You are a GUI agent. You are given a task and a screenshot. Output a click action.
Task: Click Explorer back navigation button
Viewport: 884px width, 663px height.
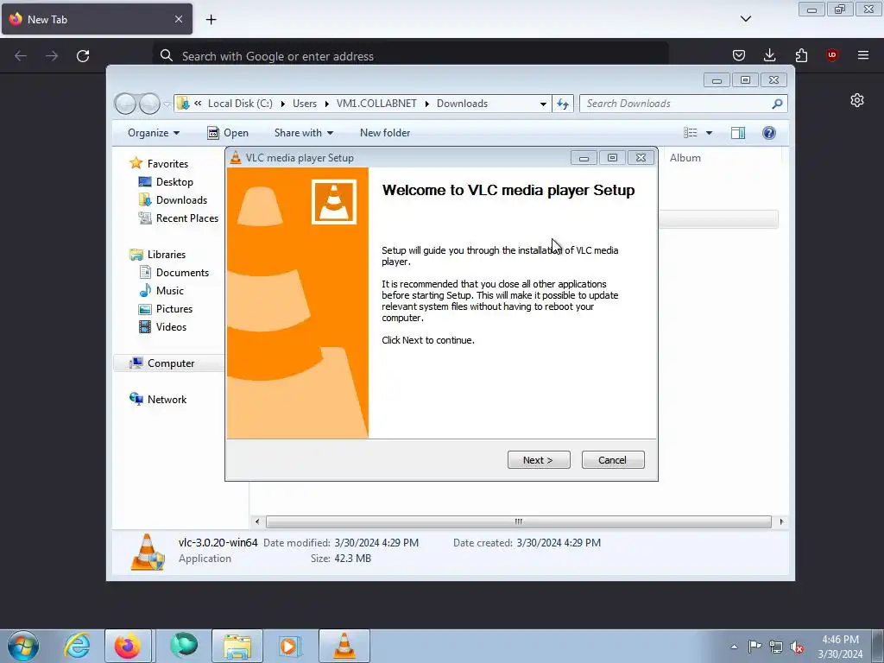click(125, 104)
